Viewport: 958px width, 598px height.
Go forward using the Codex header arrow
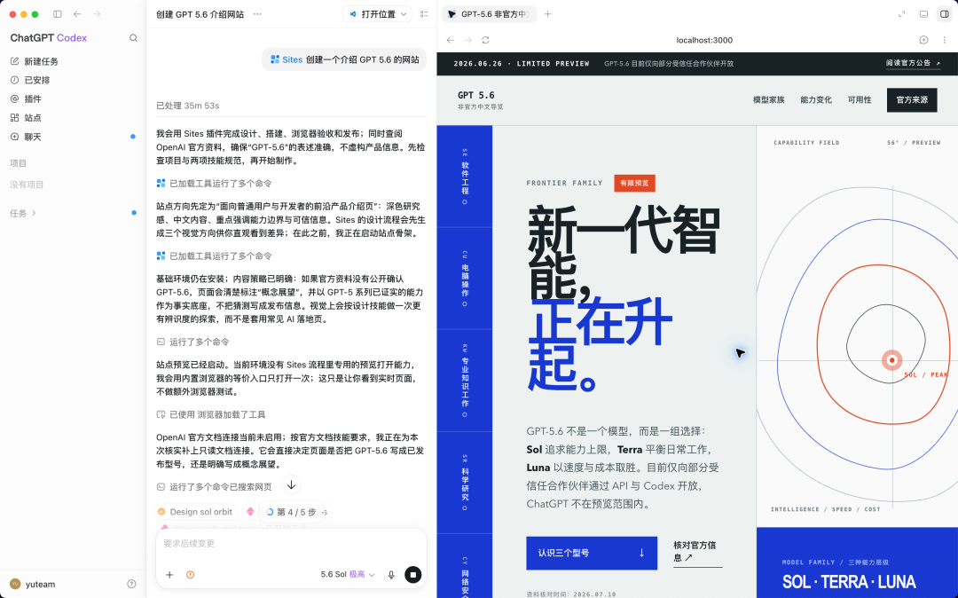tap(97, 14)
